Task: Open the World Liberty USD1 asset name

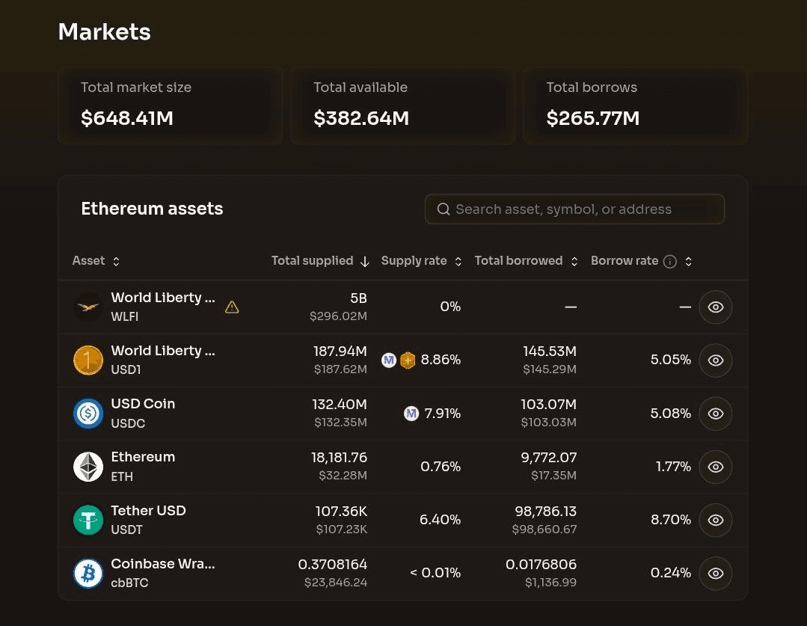Action: (163, 351)
